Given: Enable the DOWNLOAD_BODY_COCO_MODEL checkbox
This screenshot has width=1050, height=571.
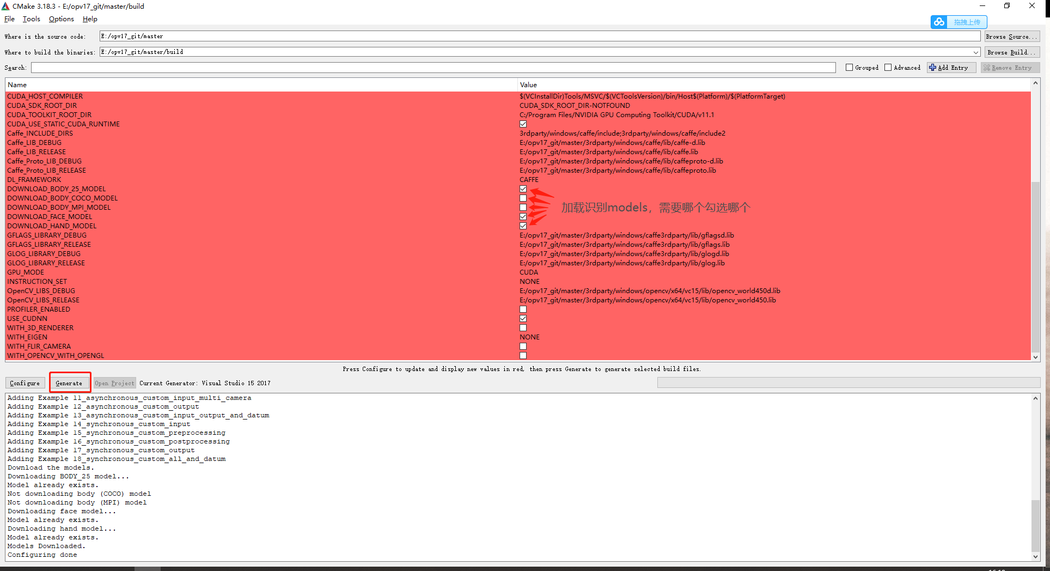Looking at the screenshot, I should coord(523,198).
